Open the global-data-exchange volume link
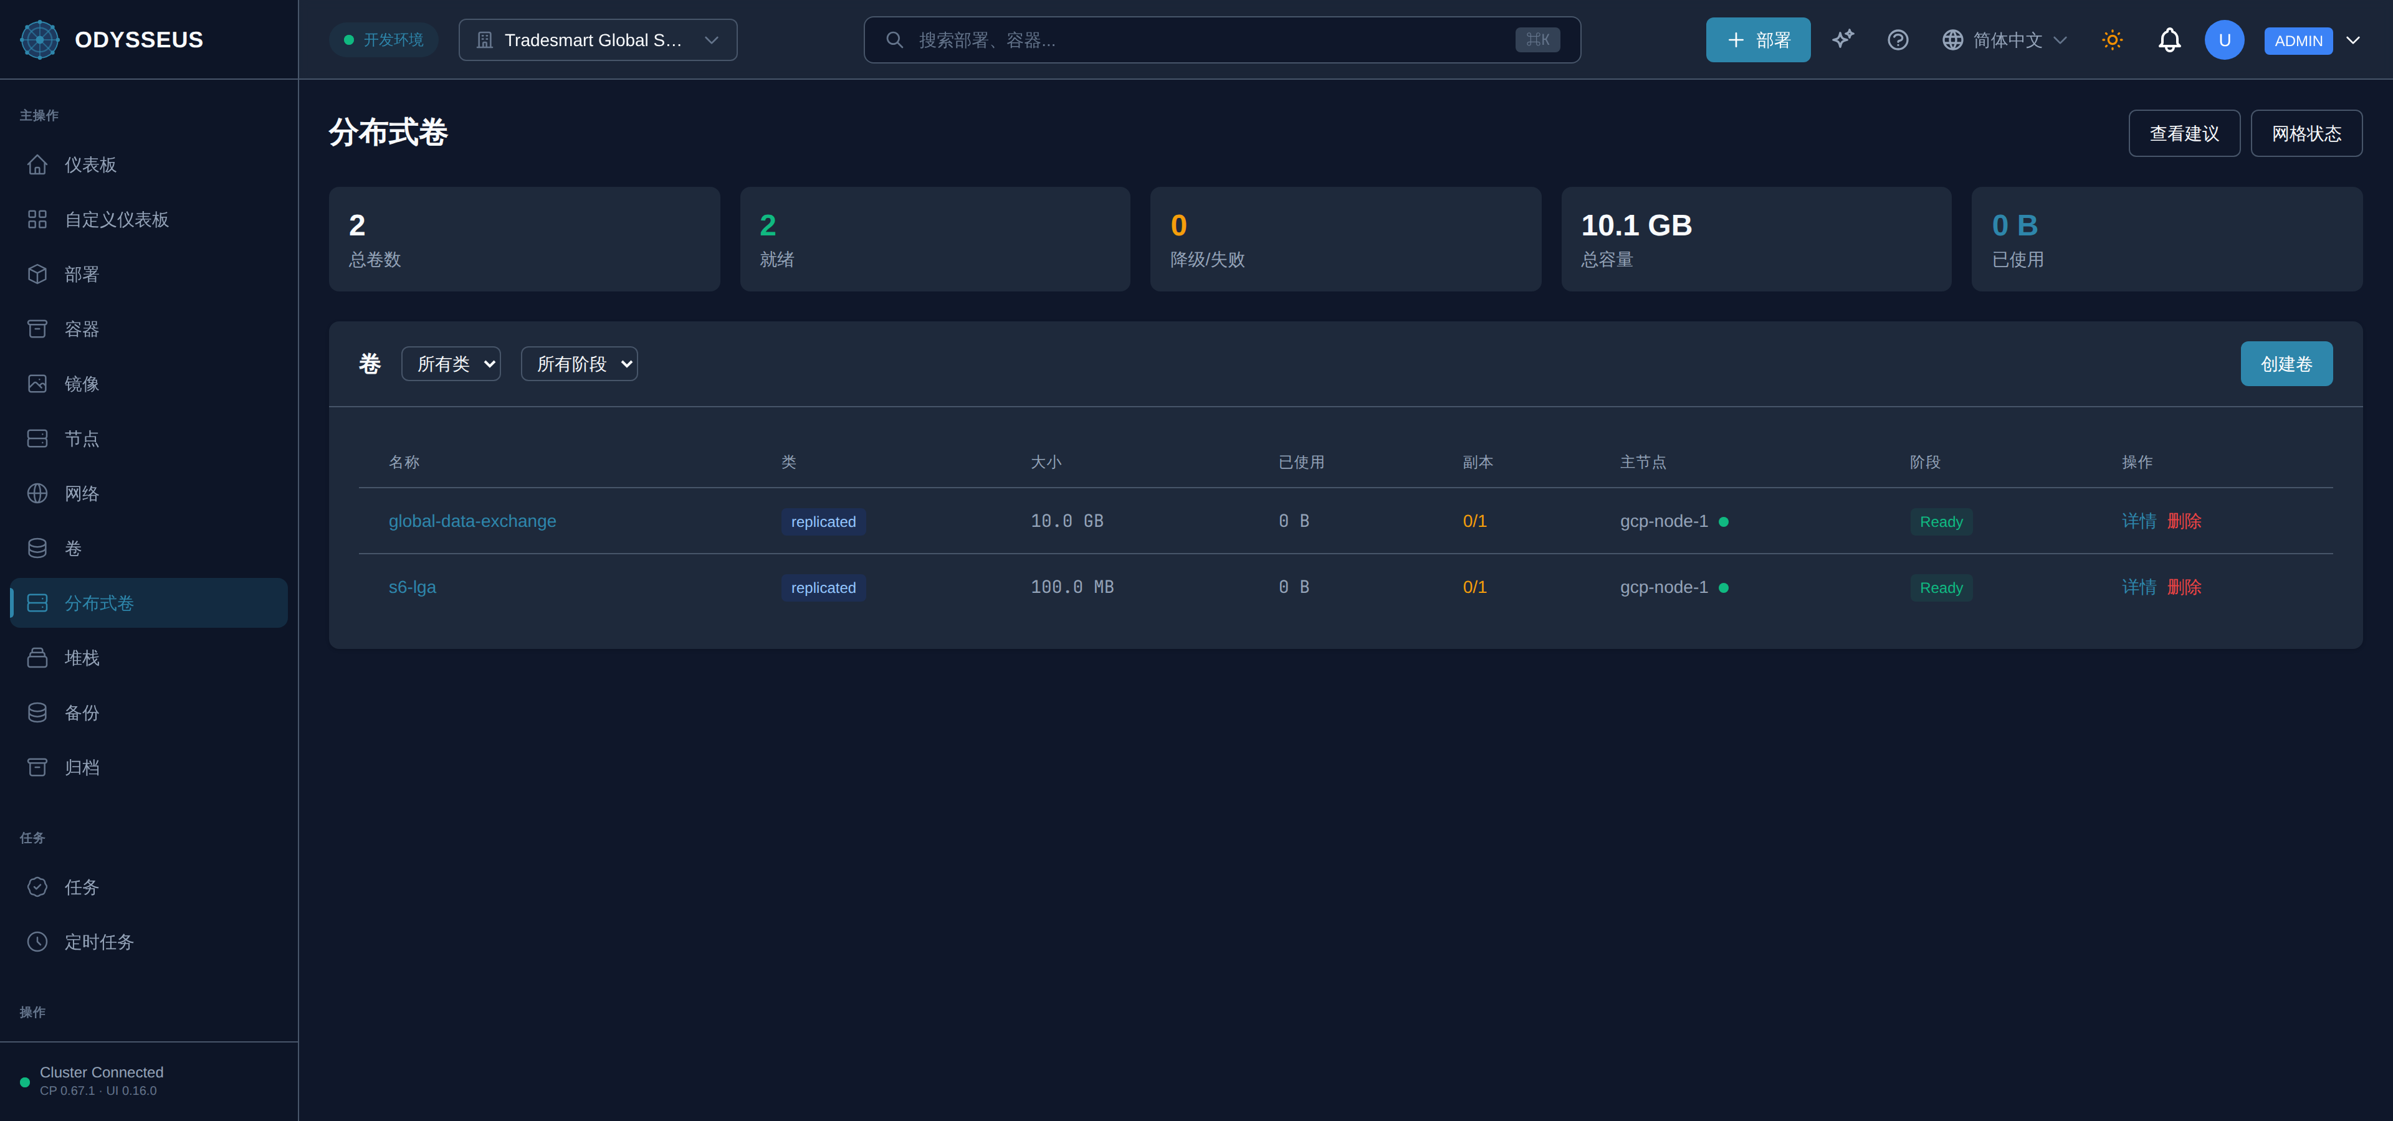The height and width of the screenshot is (1121, 2393). pyautogui.click(x=472, y=521)
